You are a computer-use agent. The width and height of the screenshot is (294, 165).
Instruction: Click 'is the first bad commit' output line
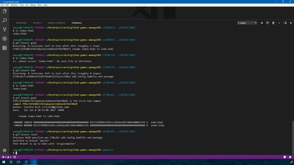click(57, 101)
